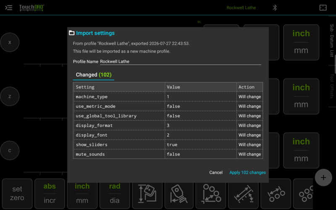Image resolution: width=336 pixels, height=210 pixels.
Task: Edit the Profile Name field
Action: tap(181, 62)
